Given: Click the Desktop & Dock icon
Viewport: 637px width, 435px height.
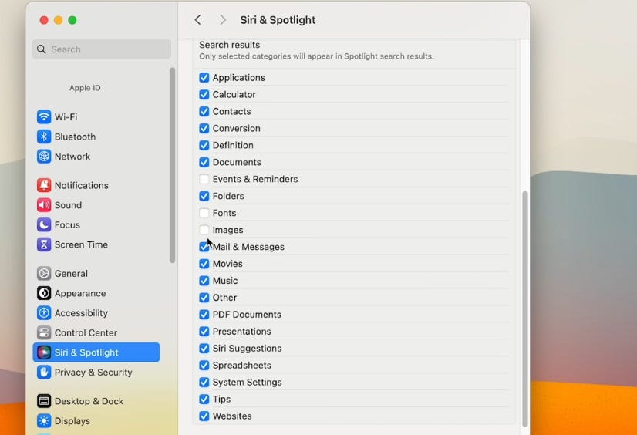Looking at the screenshot, I should point(44,401).
